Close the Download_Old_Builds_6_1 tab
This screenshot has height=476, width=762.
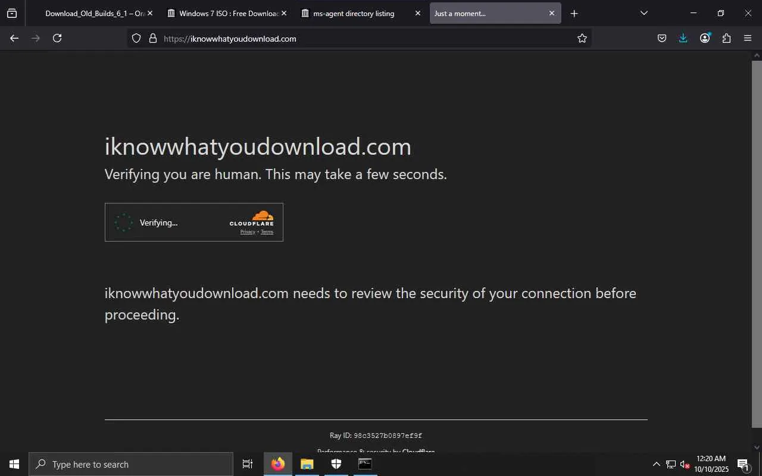[x=149, y=13]
